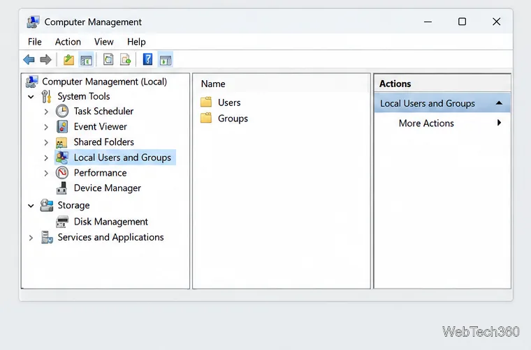Expand the Event Viewer node
The width and height of the screenshot is (531, 350).
[x=46, y=127]
